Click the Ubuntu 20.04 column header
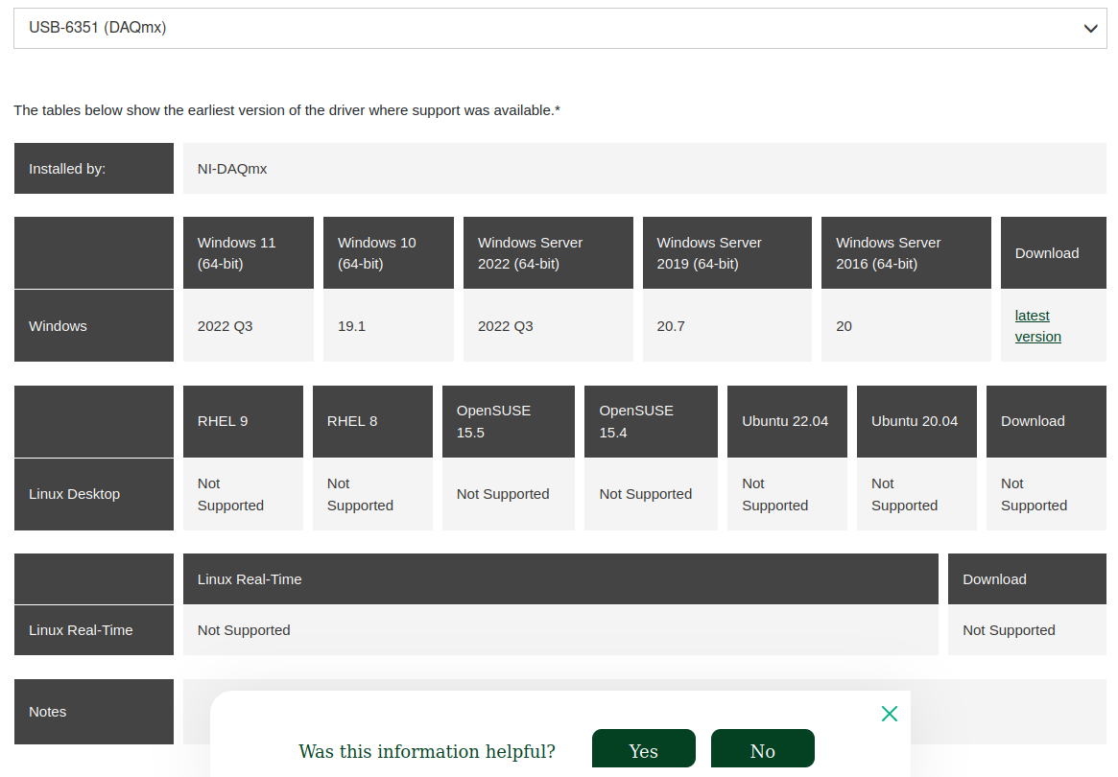This screenshot has height=777, width=1118. coord(916,421)
